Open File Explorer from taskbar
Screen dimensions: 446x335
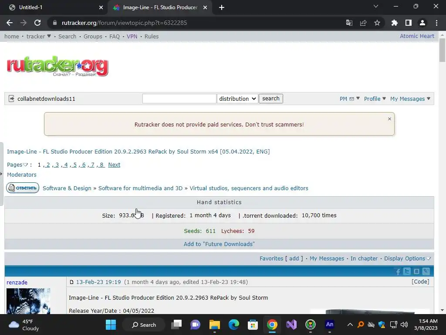click(x=214, y=325)
